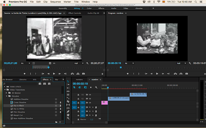Create new custom bin in Effects panel
The image size is (206, 128).
pyautogui.click(x=56, y=122)
